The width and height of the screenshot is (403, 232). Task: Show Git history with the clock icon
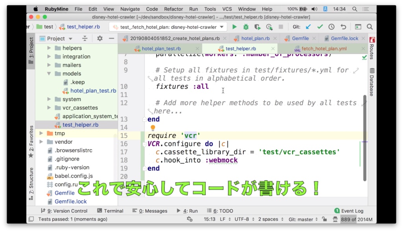pyautogui.click(x=332, y=27)
